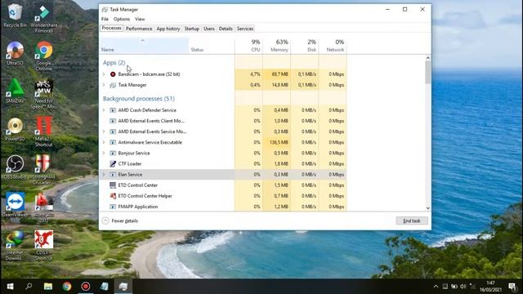The width and height of the screenshot is (523, 294).
Task: Click volume icon in system tray
Action: [463, 287]
